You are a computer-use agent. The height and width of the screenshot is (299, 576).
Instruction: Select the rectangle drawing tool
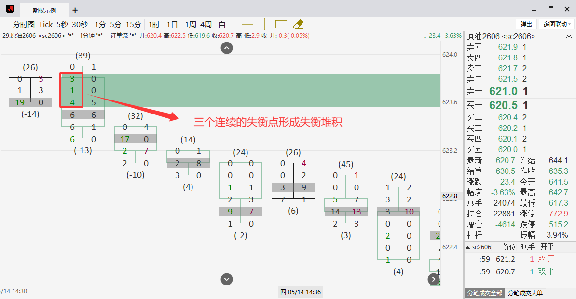point(281,24)
